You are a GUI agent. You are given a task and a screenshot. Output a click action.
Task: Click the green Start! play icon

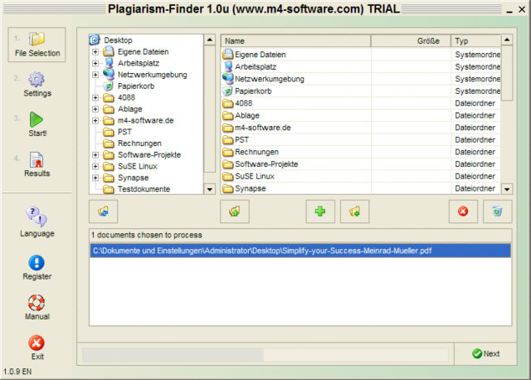[36, 119]
